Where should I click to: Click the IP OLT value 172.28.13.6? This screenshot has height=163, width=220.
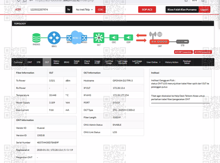pos(119,88)
